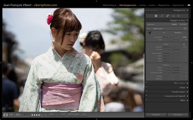Click the Exposition slider
This screenshot has height=120, width=193.
[x=171, y=47]
